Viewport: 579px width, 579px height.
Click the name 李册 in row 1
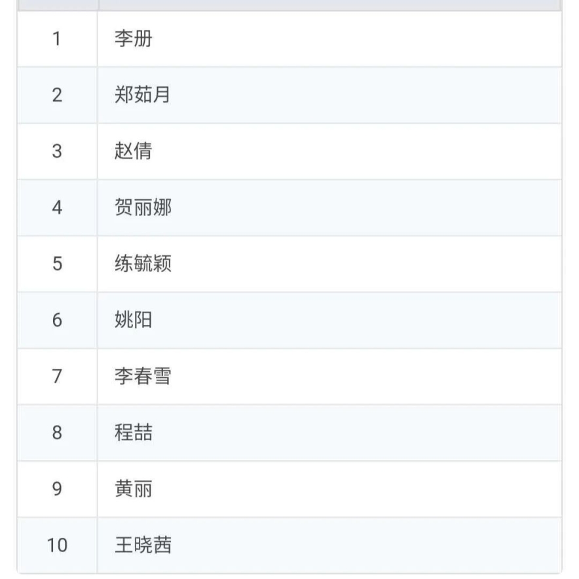click(x=134, y=39)
